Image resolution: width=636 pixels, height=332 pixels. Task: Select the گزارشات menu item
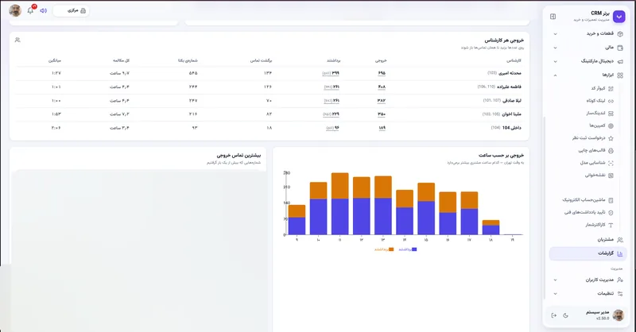pyautogui.click(x=588, y=253)
